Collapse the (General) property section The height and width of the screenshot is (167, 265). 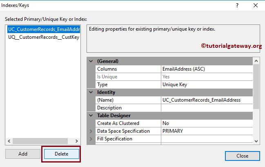(x=91, y=61)
